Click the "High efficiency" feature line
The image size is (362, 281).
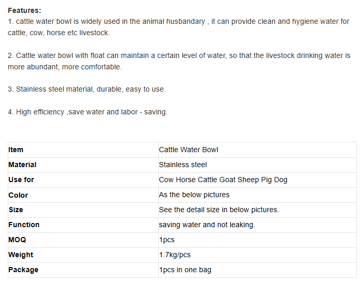point(87,112)
